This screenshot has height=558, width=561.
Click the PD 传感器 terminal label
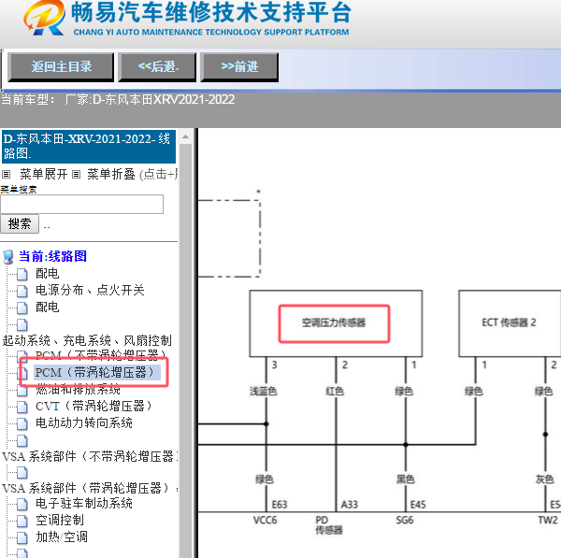click(x=329, y=525)
